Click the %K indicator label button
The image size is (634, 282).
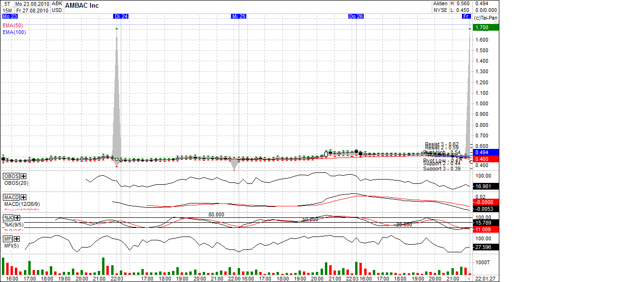(x=8, y=218)
